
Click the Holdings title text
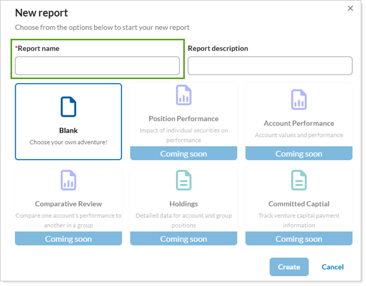click(x=184, y=204)
